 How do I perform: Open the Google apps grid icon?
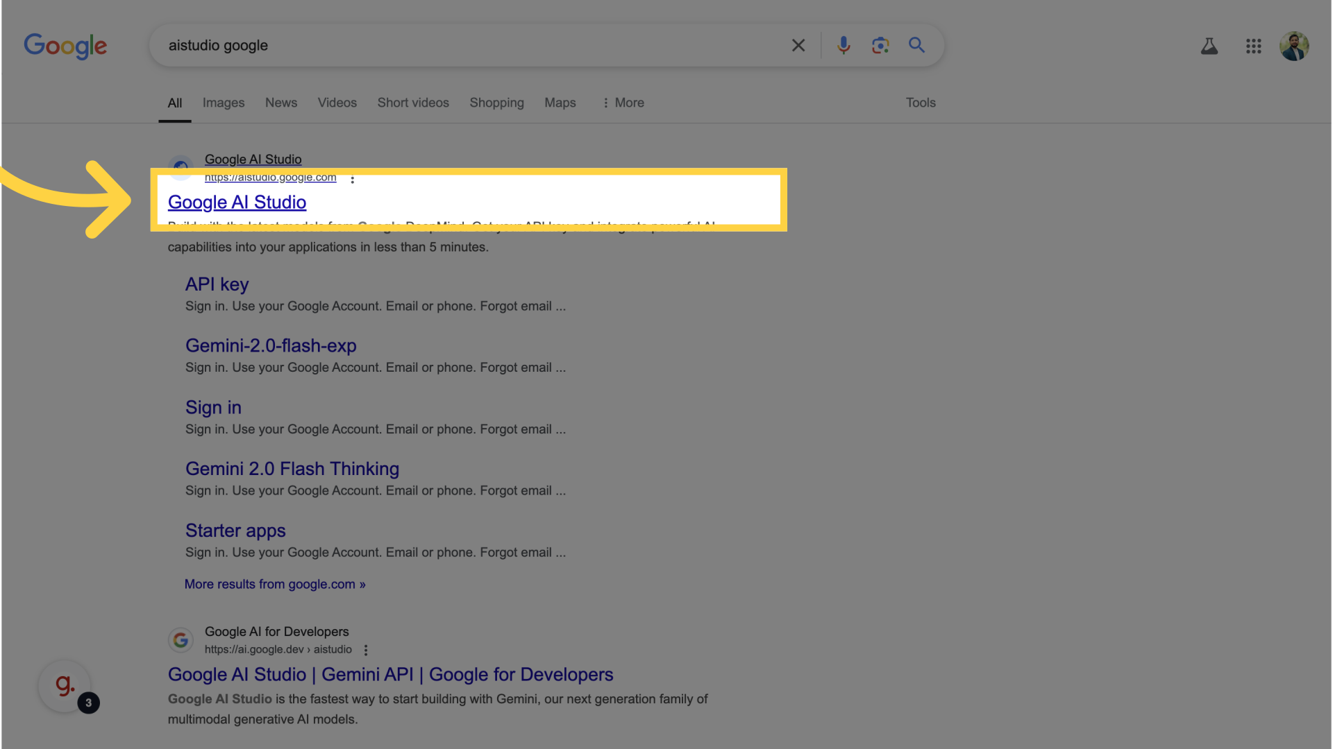tap(1253, 46)
